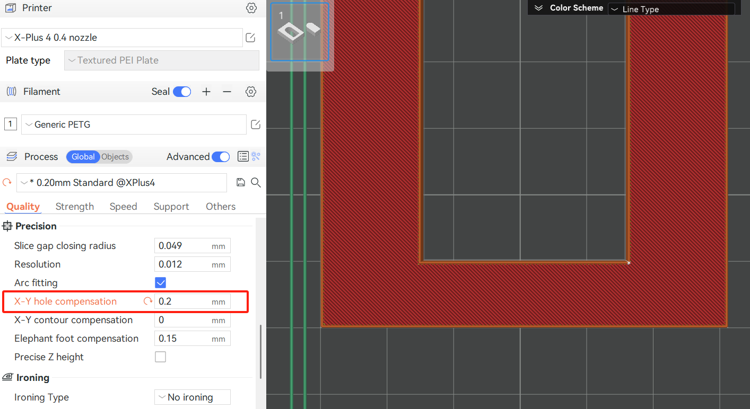Click the X-Y hole compensation field
Viewport: 750px width, 409px height.
click(x=193, y=301)
